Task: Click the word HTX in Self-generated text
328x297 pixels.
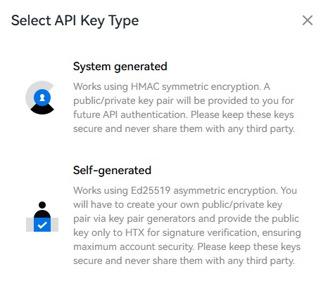Action: coord(135,232)
